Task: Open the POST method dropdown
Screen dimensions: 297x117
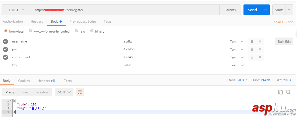Action: click(x=17, y=10)
